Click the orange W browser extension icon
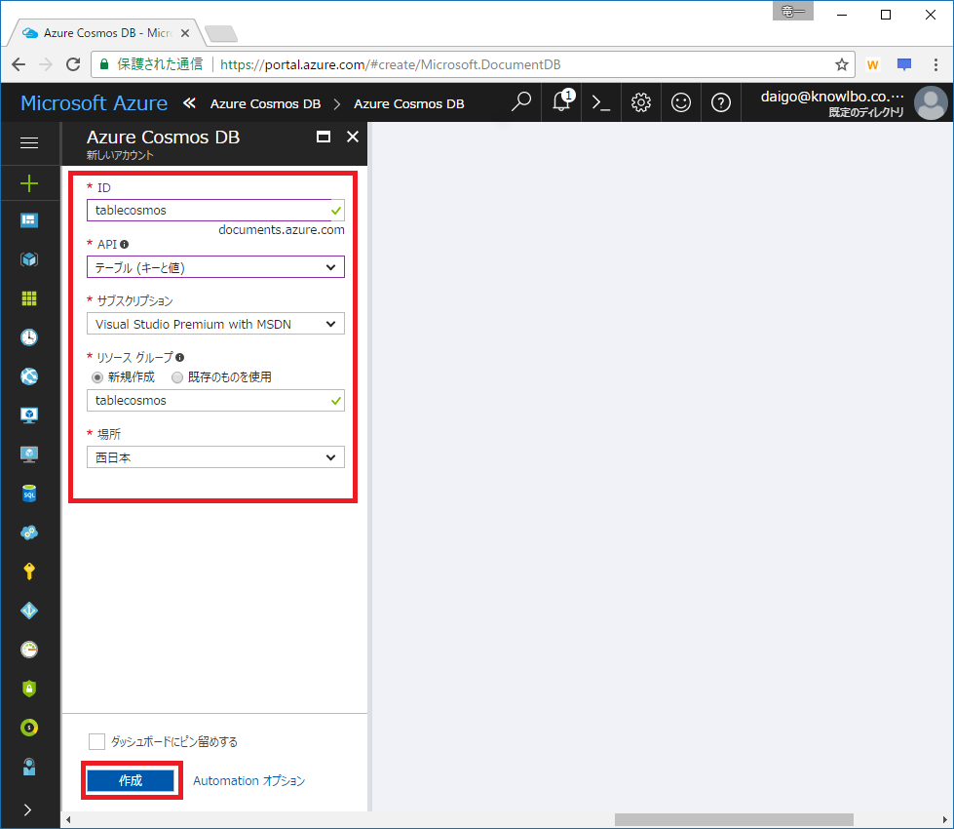 pos(872,64)
